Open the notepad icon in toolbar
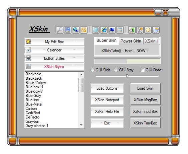The height and width of the screenshot is (154, 188). pyautogui.click(x=96, y=30)
